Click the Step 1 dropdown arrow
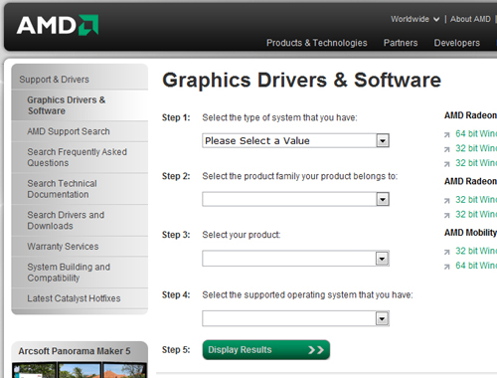Image resolution: width=497 pixels, height=378 pixels. coord(383,141)
